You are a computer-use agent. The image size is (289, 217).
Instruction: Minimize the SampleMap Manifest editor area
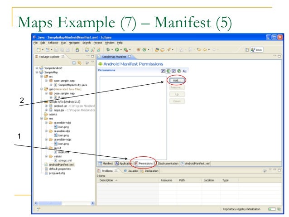coord(275,56)
